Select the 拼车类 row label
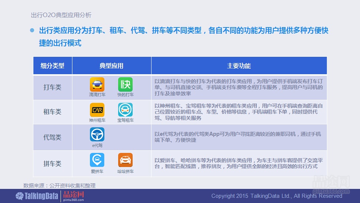The height and width of the screenshot is (203, 360). (x=53, y=164)
